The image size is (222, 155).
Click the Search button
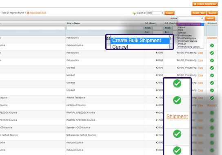(x=212, y=13)
